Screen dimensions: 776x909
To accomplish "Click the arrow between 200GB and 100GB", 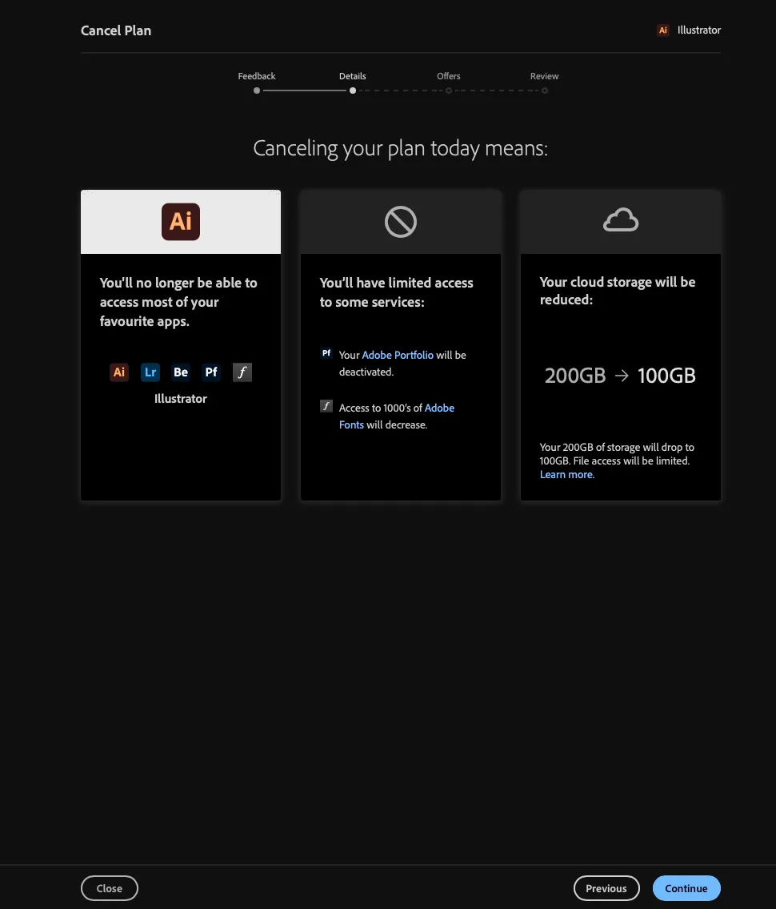I will [622, 376].
